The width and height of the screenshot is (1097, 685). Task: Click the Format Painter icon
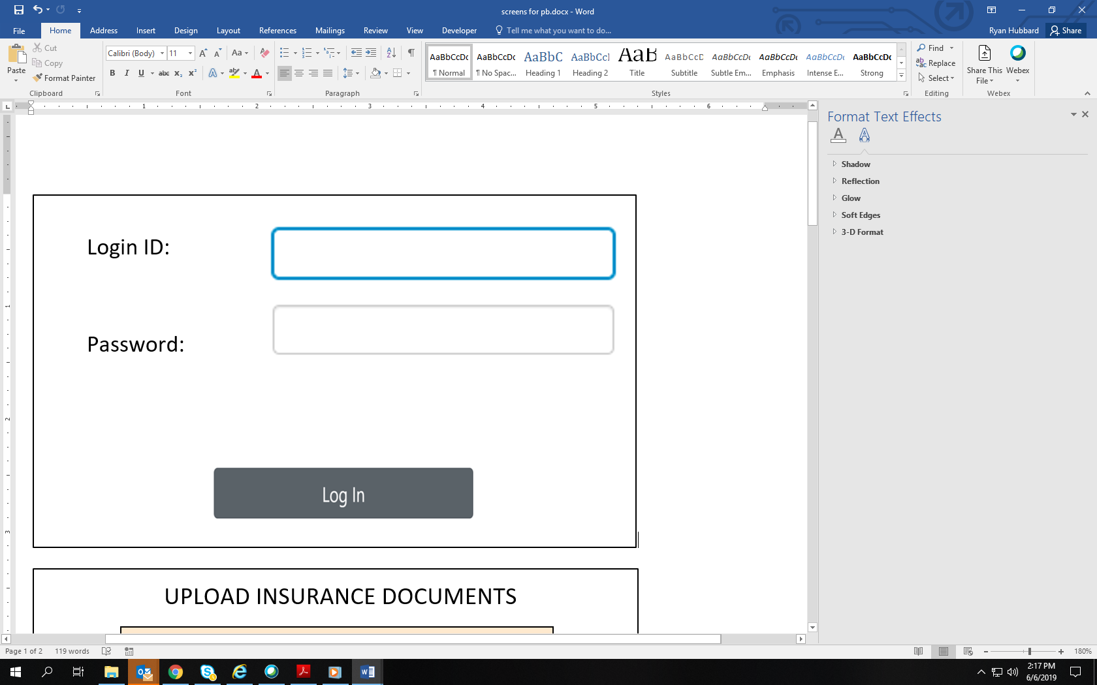tap(38, 78)
